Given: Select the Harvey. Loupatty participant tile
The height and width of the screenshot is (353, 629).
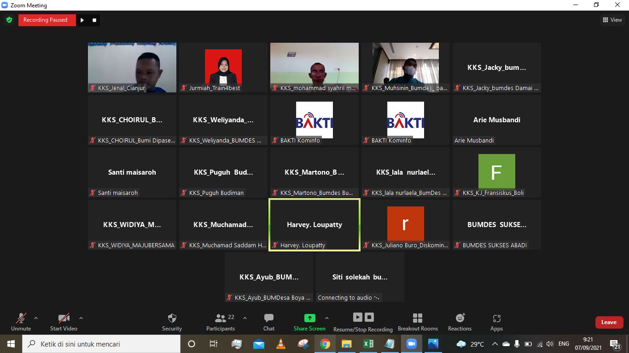Looking at the screenshot, I should [x=314, y=225].
